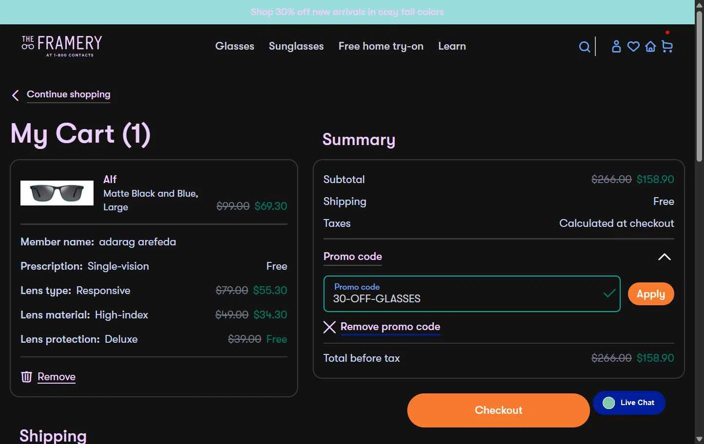Click Lens type: Responsive text
Image resolution: width=704 pixels, height=444 pixels.
(76, 291)
